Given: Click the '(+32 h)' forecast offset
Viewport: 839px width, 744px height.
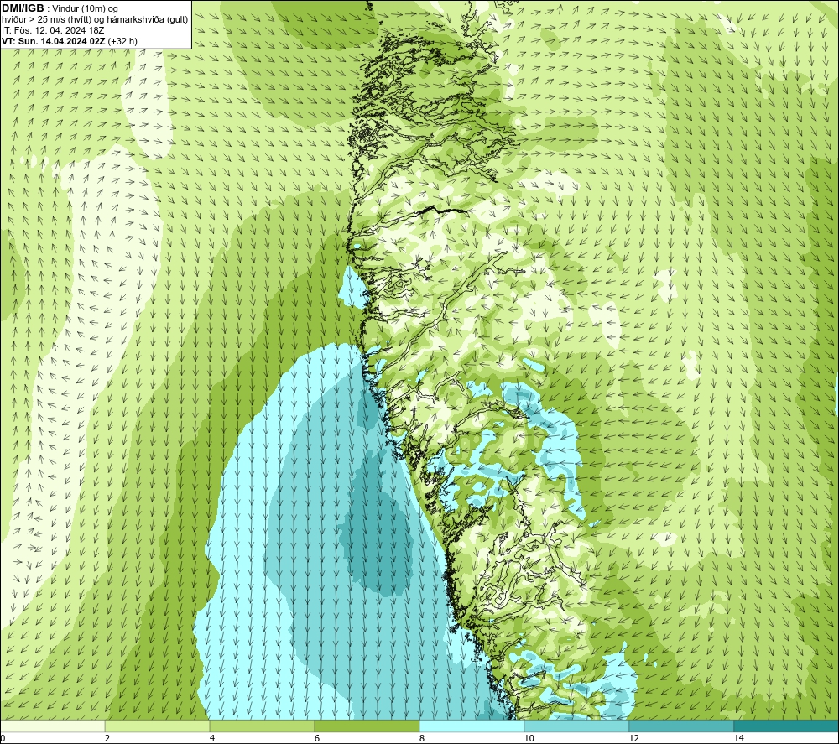Looking at the screenshot, I should (122, 40).
